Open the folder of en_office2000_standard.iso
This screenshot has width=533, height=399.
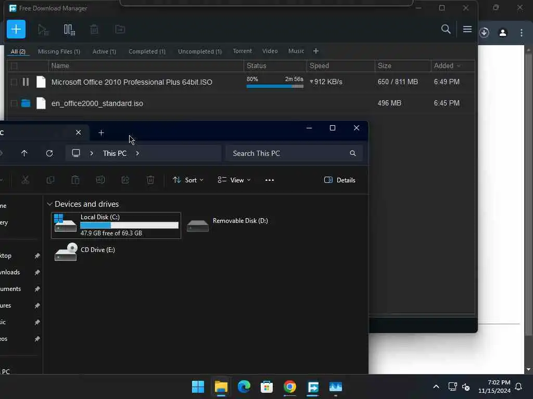point(26,103)
